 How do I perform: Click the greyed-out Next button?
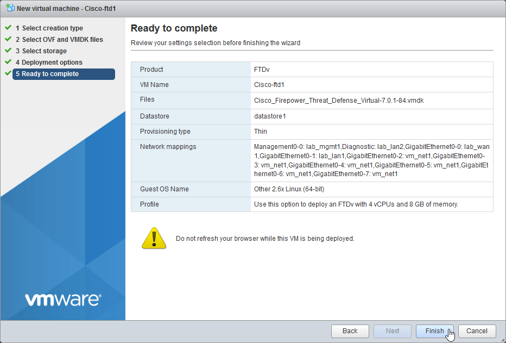coord(393,331)
